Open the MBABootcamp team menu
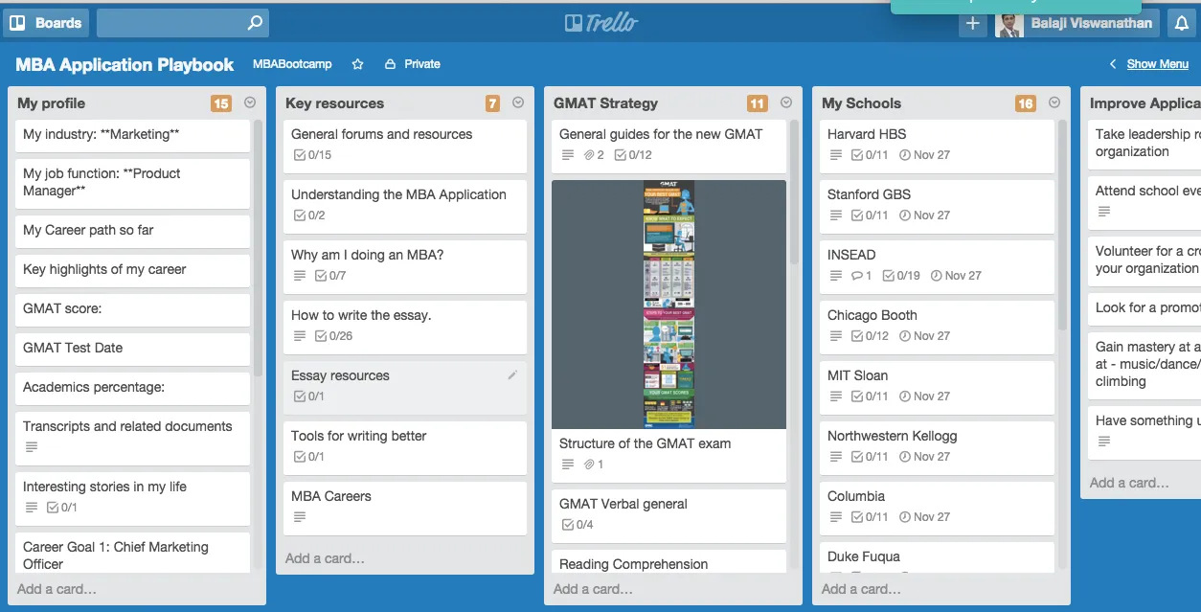 tap(292, 64)
